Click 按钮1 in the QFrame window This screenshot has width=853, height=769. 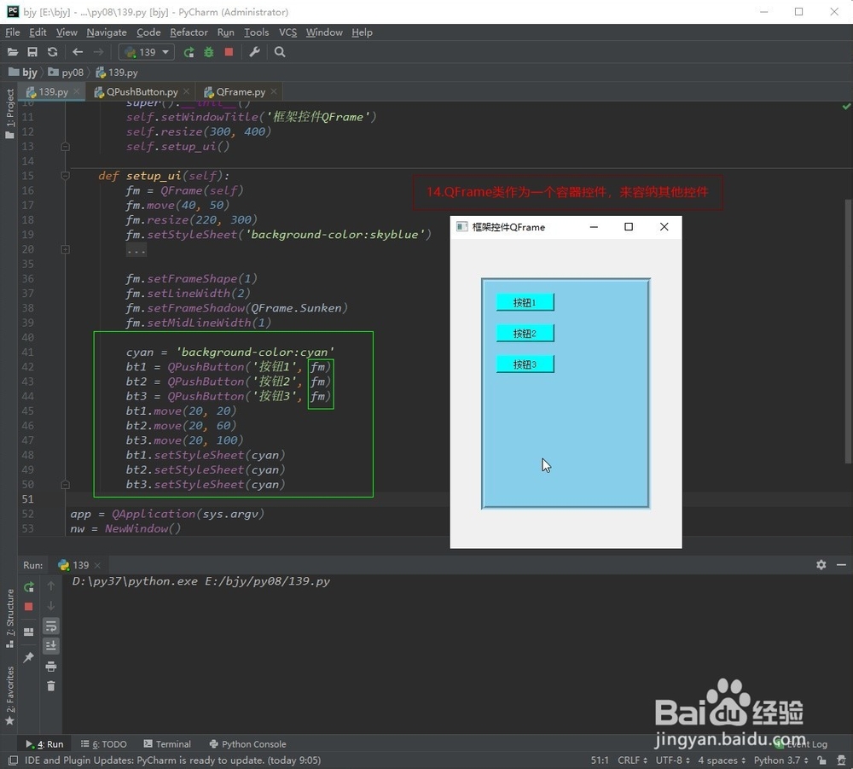tap(525, 302)
